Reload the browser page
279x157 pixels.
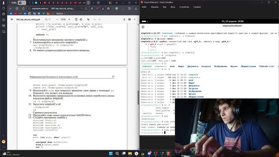(x=23, y=9)
